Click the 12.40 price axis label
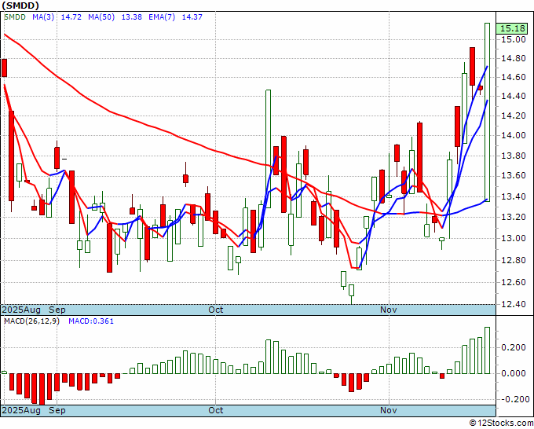The height and width of the screenshot is (429, 534). click(x=514, y=304)
